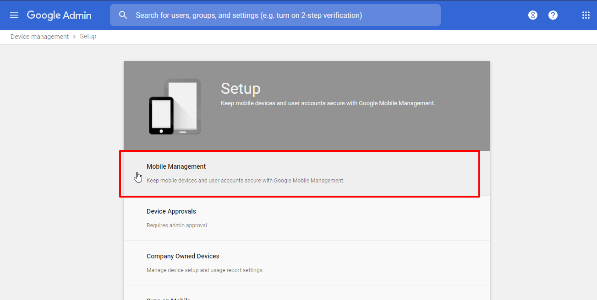
Task: Open the Device Approvals setting
Action: (307, 218)
